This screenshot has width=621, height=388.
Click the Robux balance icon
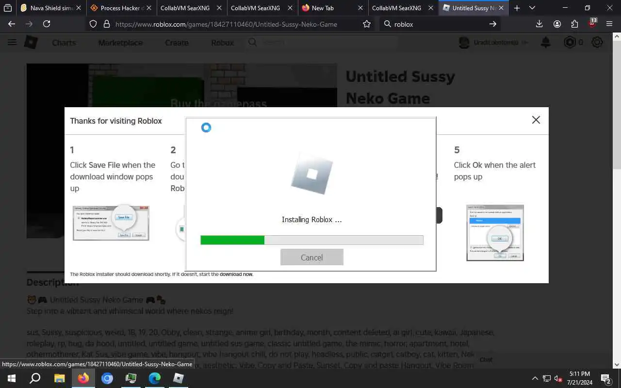point(570,43)
